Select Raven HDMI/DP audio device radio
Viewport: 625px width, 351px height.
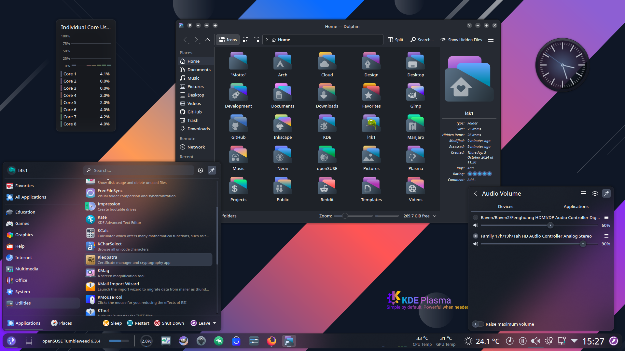(476, 217)
